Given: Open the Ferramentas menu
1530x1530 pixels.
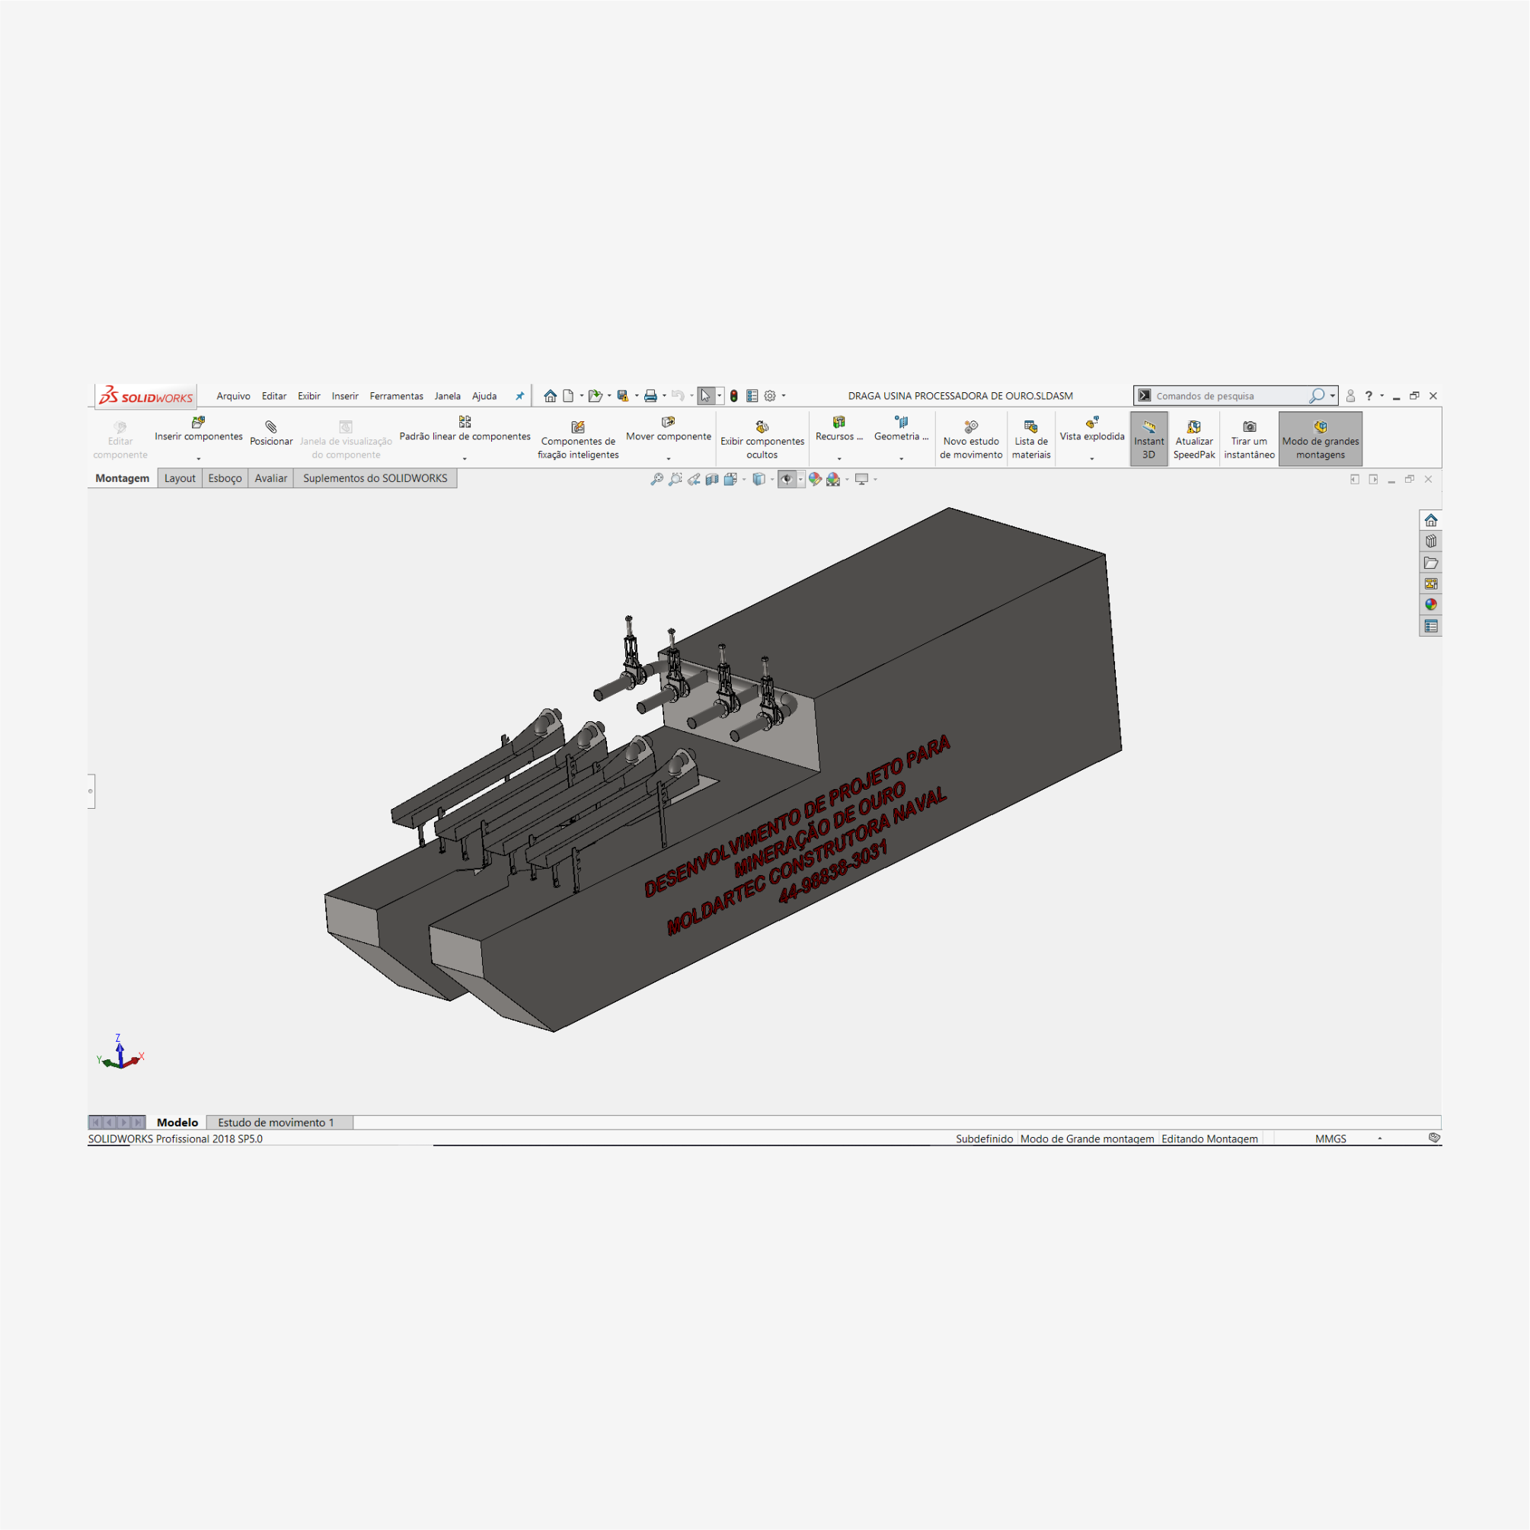Looking at the screenshot, I should click(x=397, y=396).
